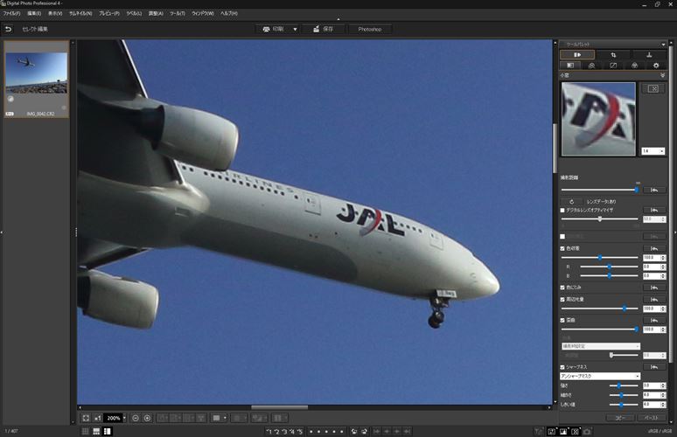
Task: Click the 保存 save button
Action: click(323, 30)
